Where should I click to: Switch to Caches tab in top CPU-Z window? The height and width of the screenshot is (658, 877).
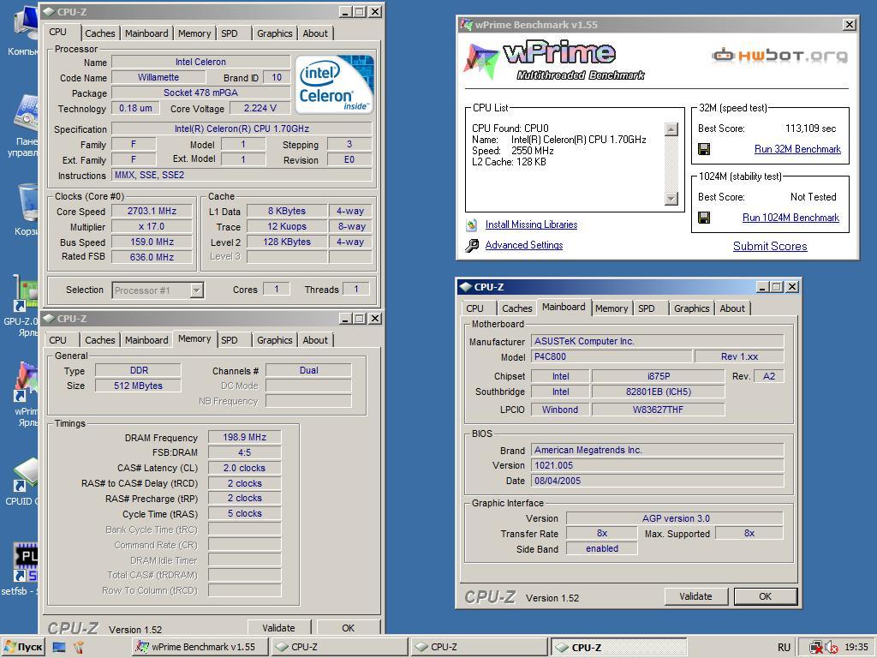(x=100, y=33)
